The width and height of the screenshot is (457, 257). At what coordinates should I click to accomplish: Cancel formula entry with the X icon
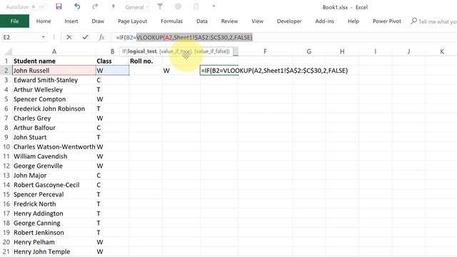click(x=69, y=37)
